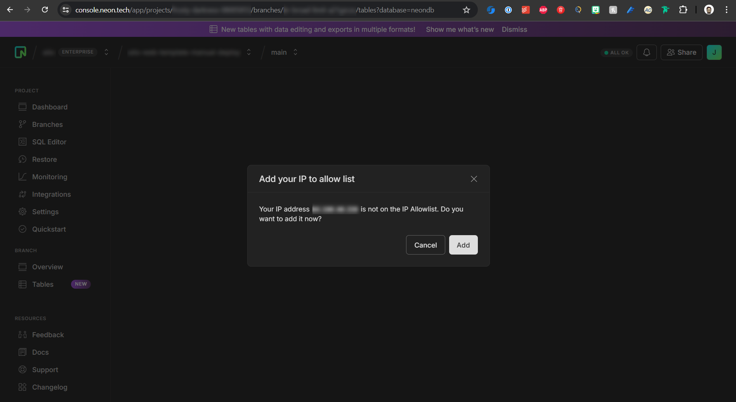736x402 pixels.
Task: Close the allow list dialog
Action: [x=474, y=179]
